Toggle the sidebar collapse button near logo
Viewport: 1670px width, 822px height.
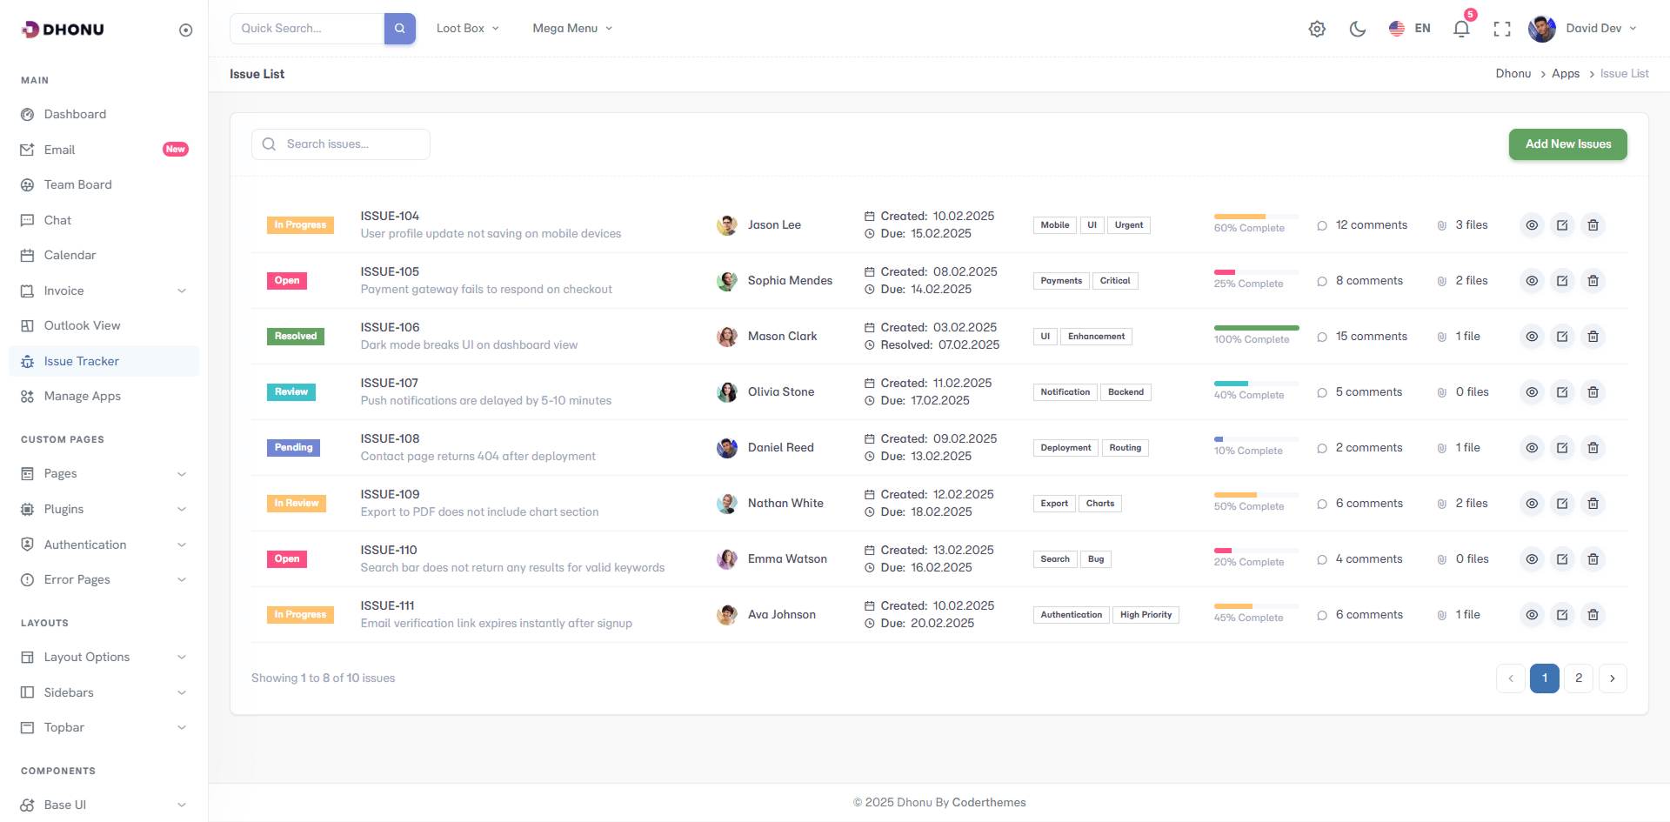pyautogui.click(x=185, y=30)
